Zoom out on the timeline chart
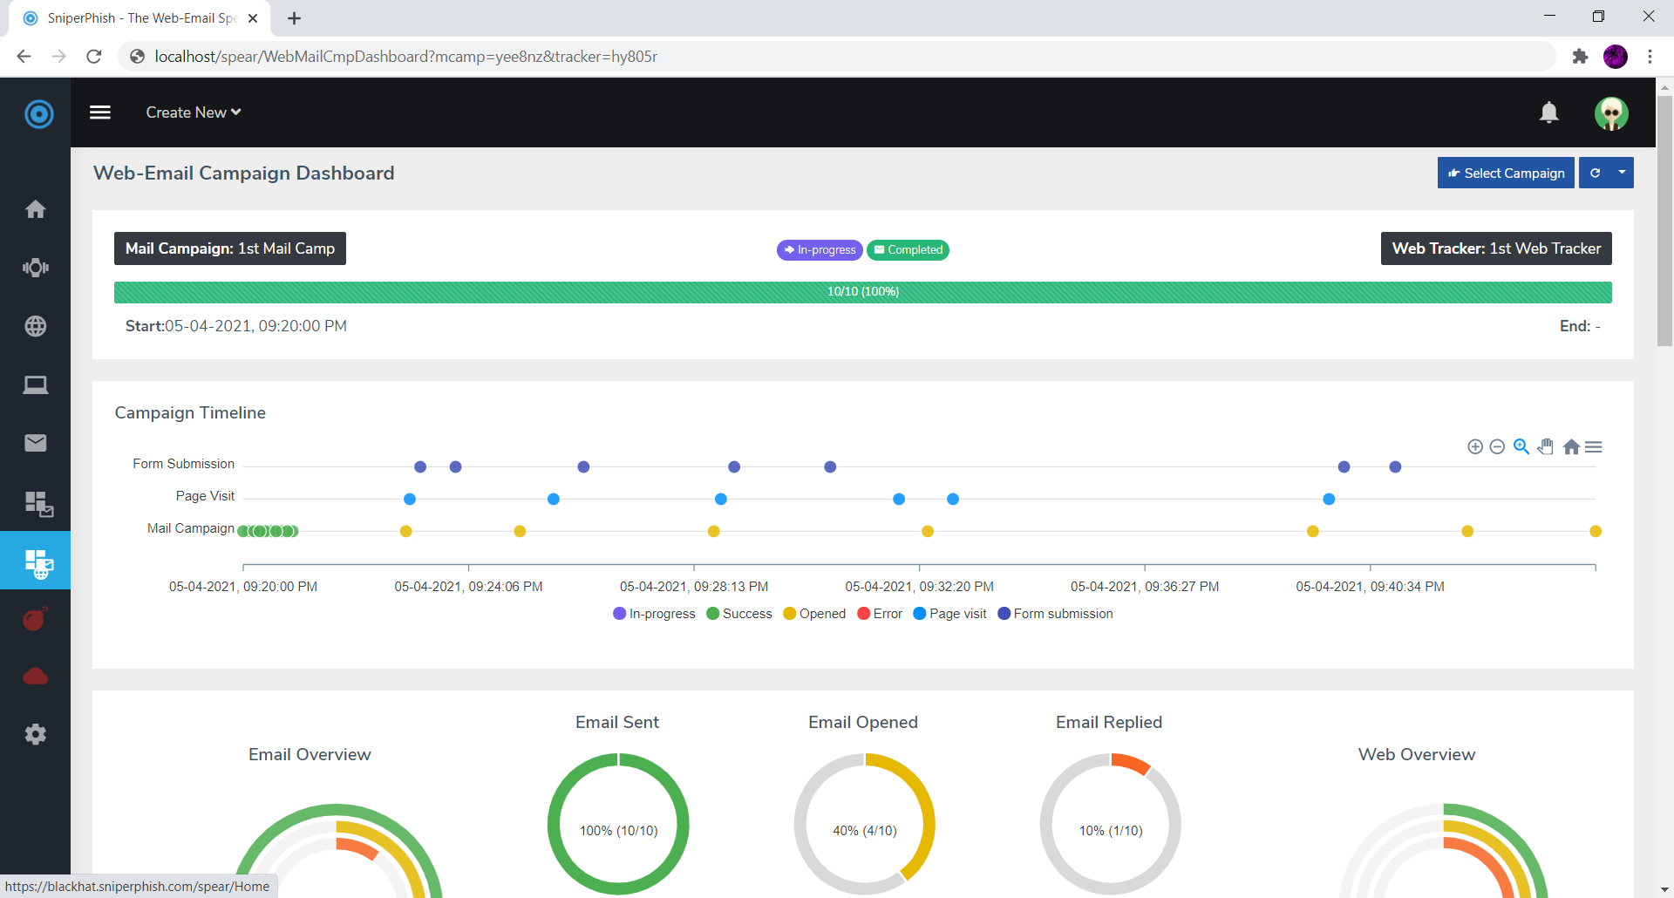The width and height of the screenshot is (1674, 898). (1497, 446)
